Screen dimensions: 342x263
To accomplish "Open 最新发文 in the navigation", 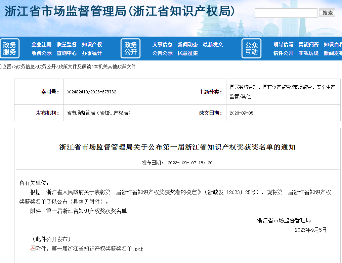I will point(213,44).
